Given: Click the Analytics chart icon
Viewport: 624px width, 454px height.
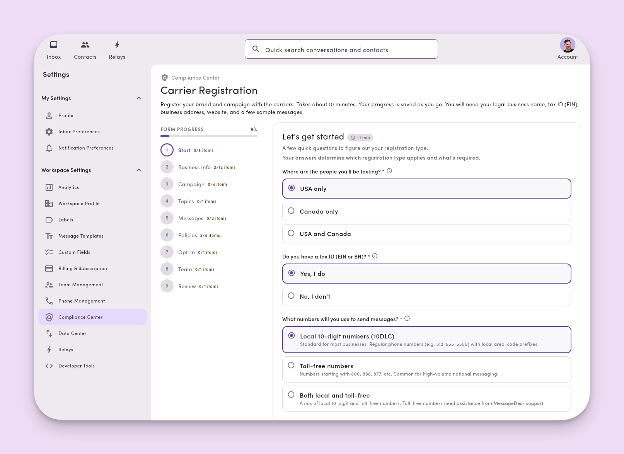Looking at the screenshot, I should point(49,187).
